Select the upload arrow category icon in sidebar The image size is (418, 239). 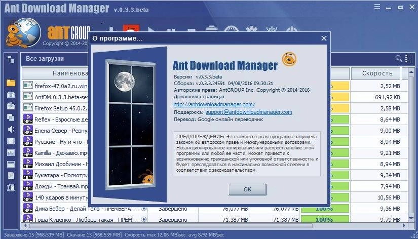[11, 95]
